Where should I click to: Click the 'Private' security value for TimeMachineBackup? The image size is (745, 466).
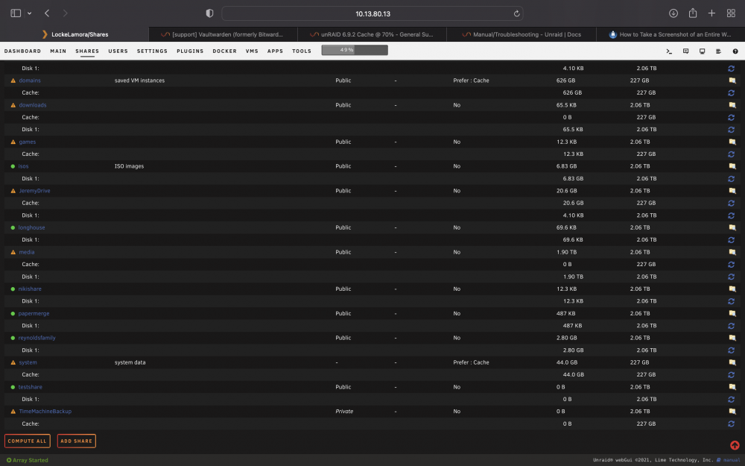344,412
